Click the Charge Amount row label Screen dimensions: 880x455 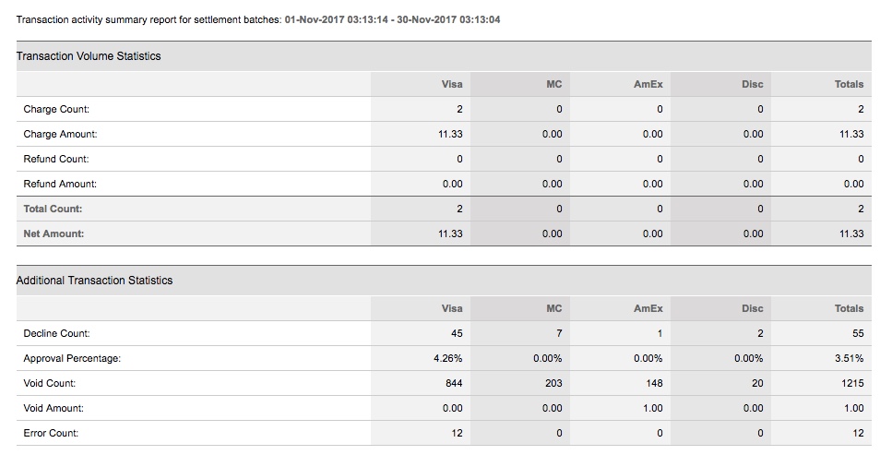pos(60,135)
